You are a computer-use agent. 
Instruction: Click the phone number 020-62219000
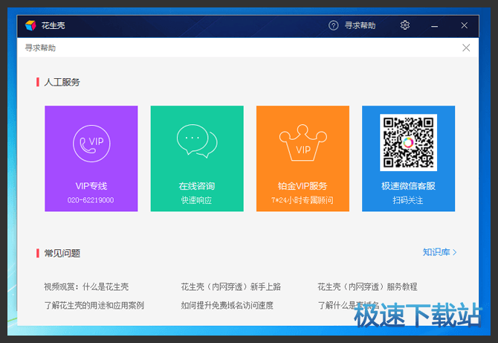click(x=91, y=200)
